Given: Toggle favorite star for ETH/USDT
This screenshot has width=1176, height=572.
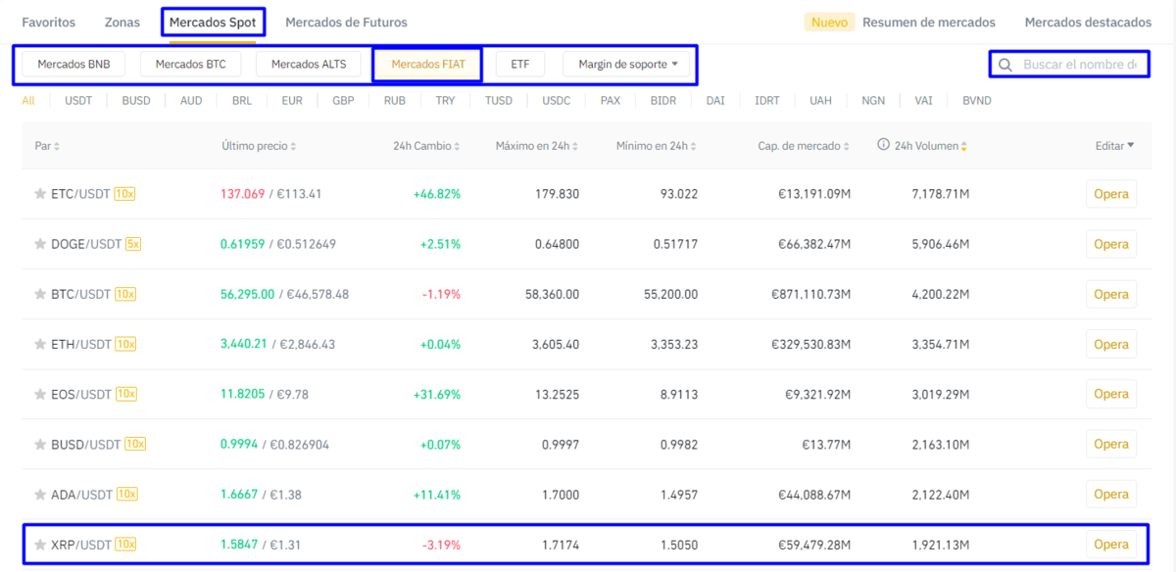Looking at the screenshot, I should coord(40,344).
